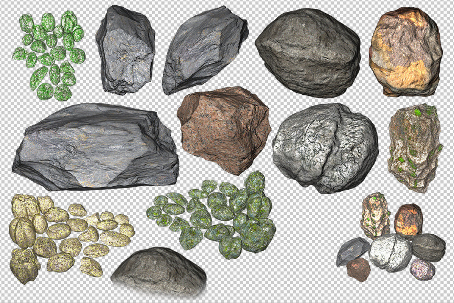Click the light gray cracked boulder

point(325,148)
